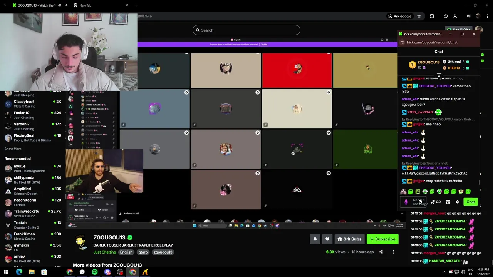Collapse pinned gifters leaderboard handle
Screen dimensions: 493x277
(439, 75)
